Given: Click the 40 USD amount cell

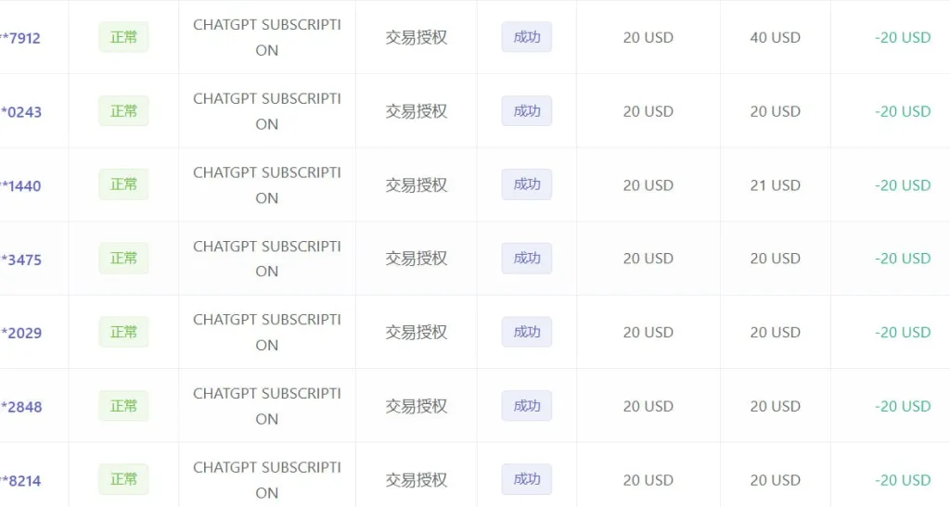Looking at the screenshot, I should (775, 38).
